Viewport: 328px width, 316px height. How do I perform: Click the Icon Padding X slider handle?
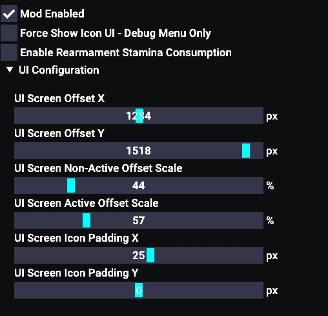coord(150,255)
